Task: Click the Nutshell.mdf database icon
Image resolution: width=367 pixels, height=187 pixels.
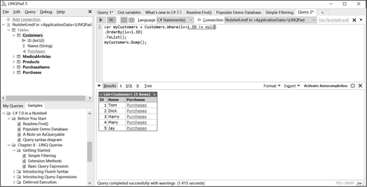Action: tap(8, 25)
